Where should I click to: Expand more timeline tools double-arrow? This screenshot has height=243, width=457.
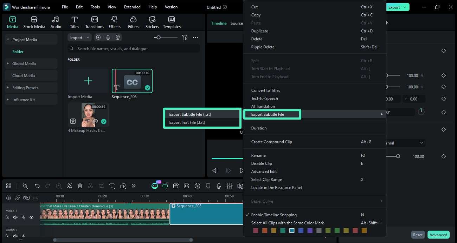tap(134, 186)
